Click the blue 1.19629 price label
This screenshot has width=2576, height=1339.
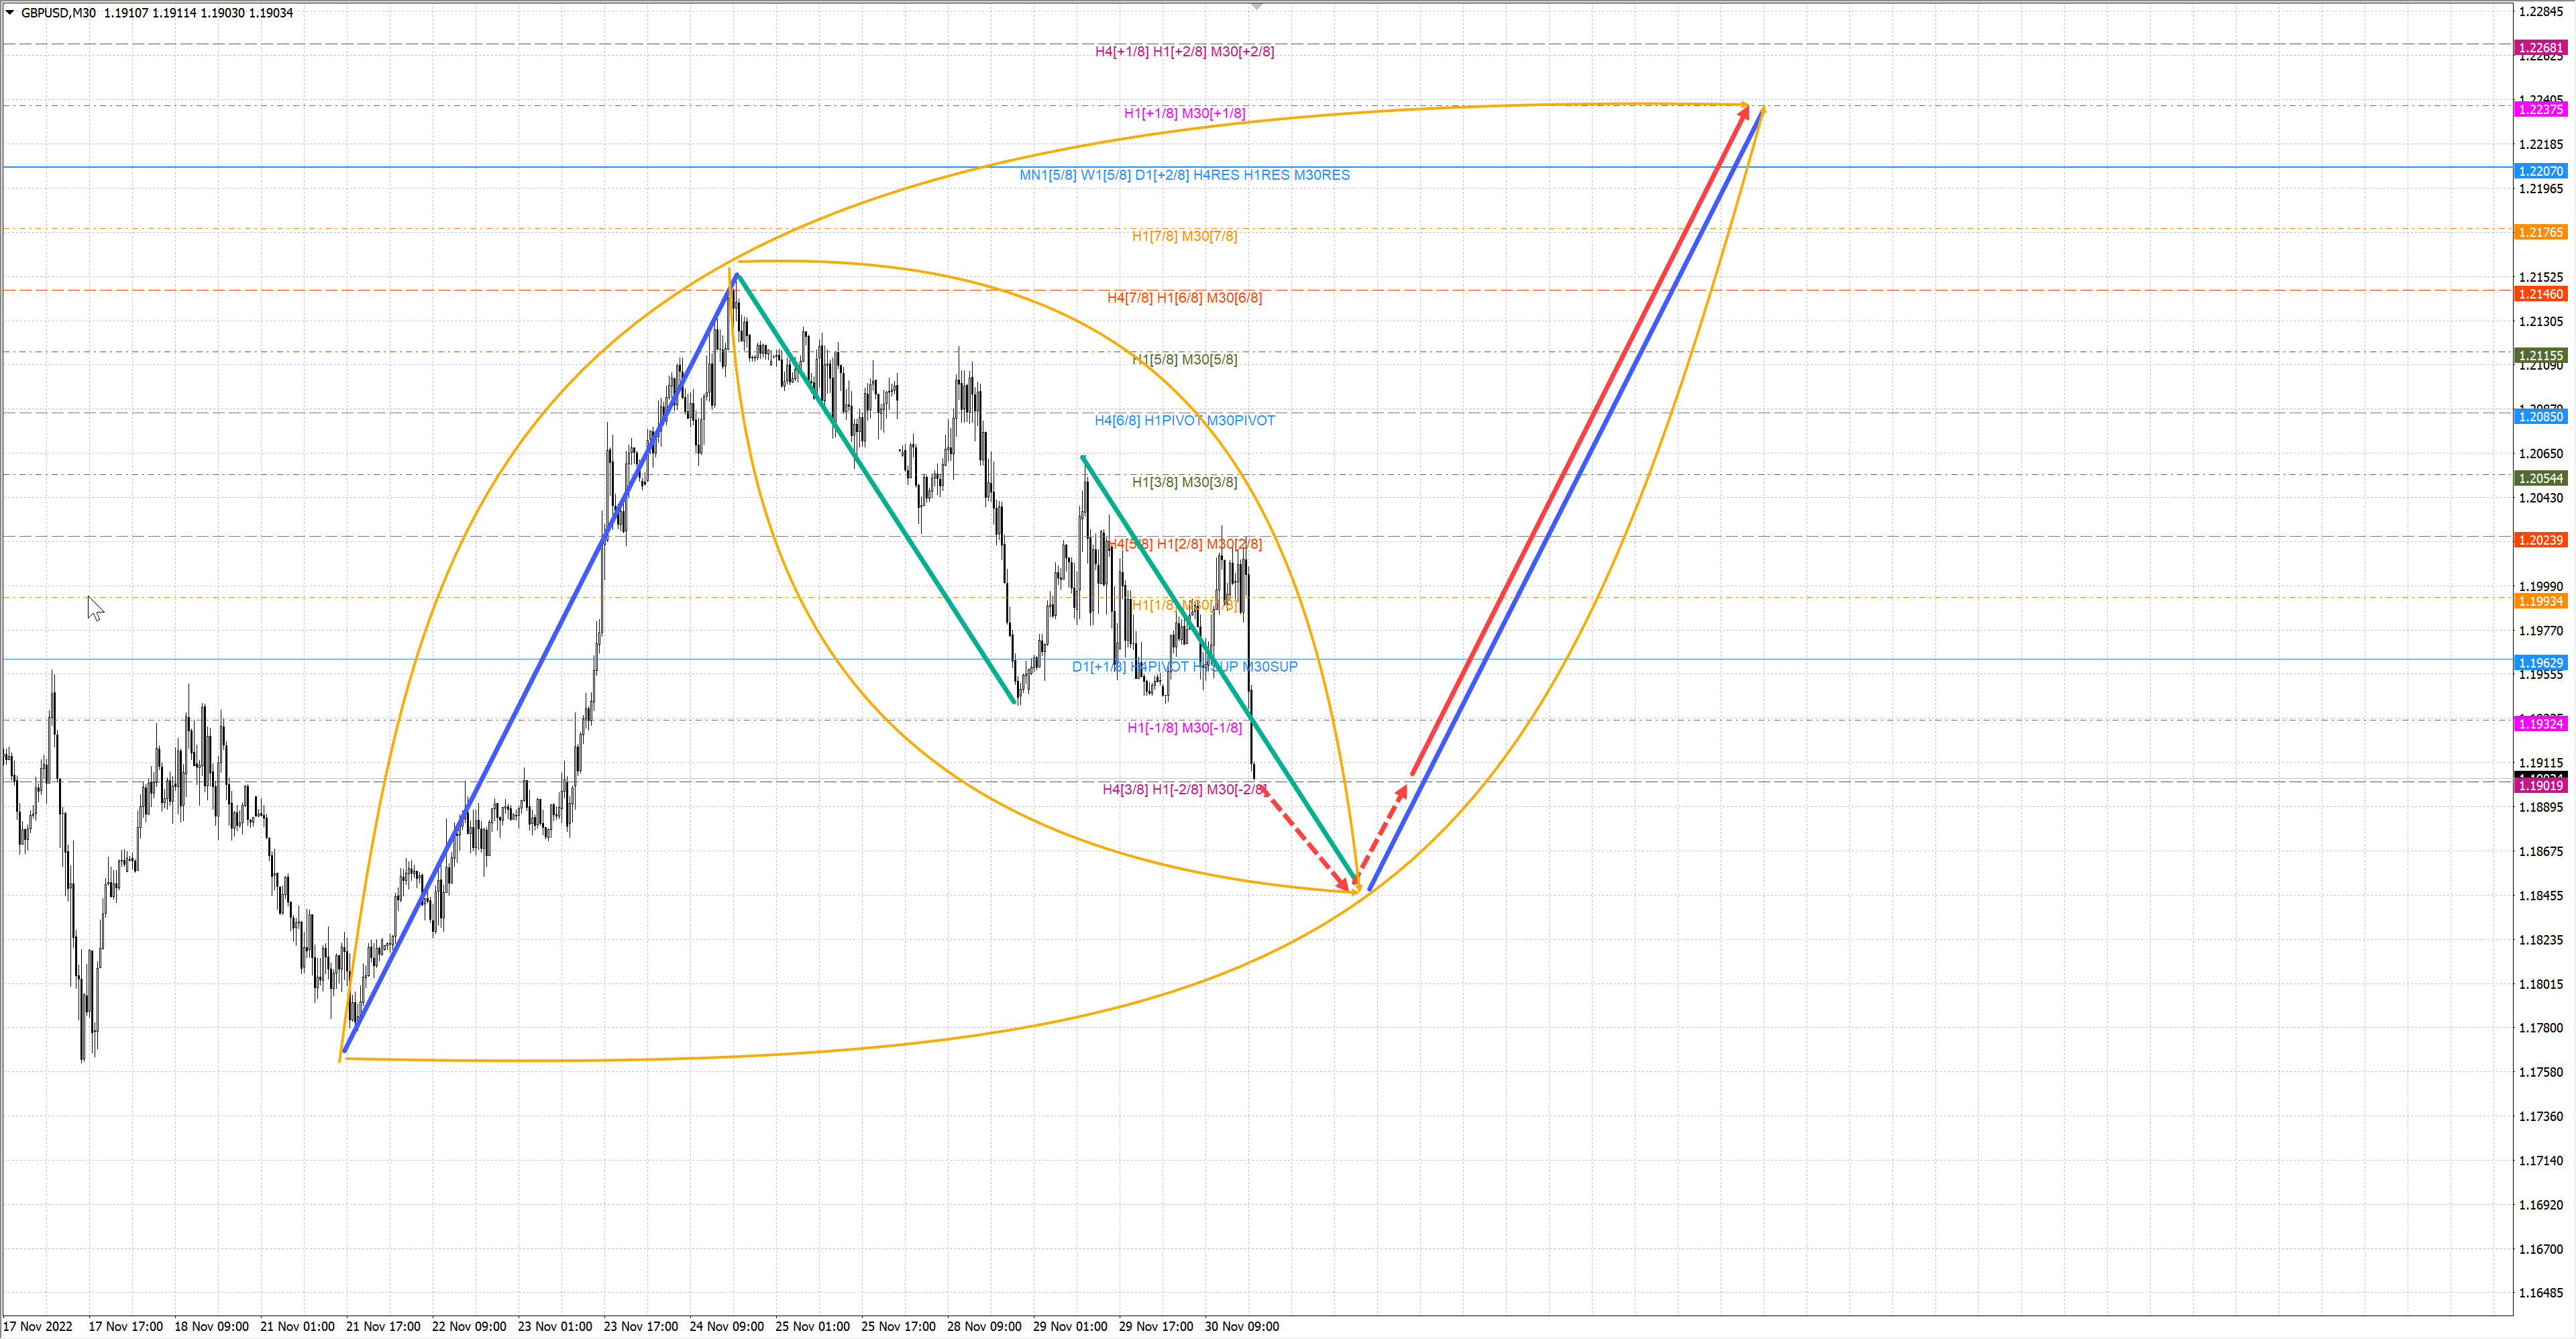2540,663
